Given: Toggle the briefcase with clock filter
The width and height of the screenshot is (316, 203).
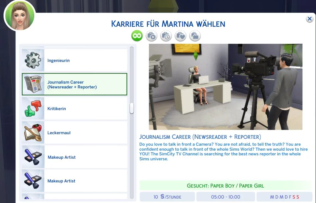Looking at the screenshot, I should 166,36.
